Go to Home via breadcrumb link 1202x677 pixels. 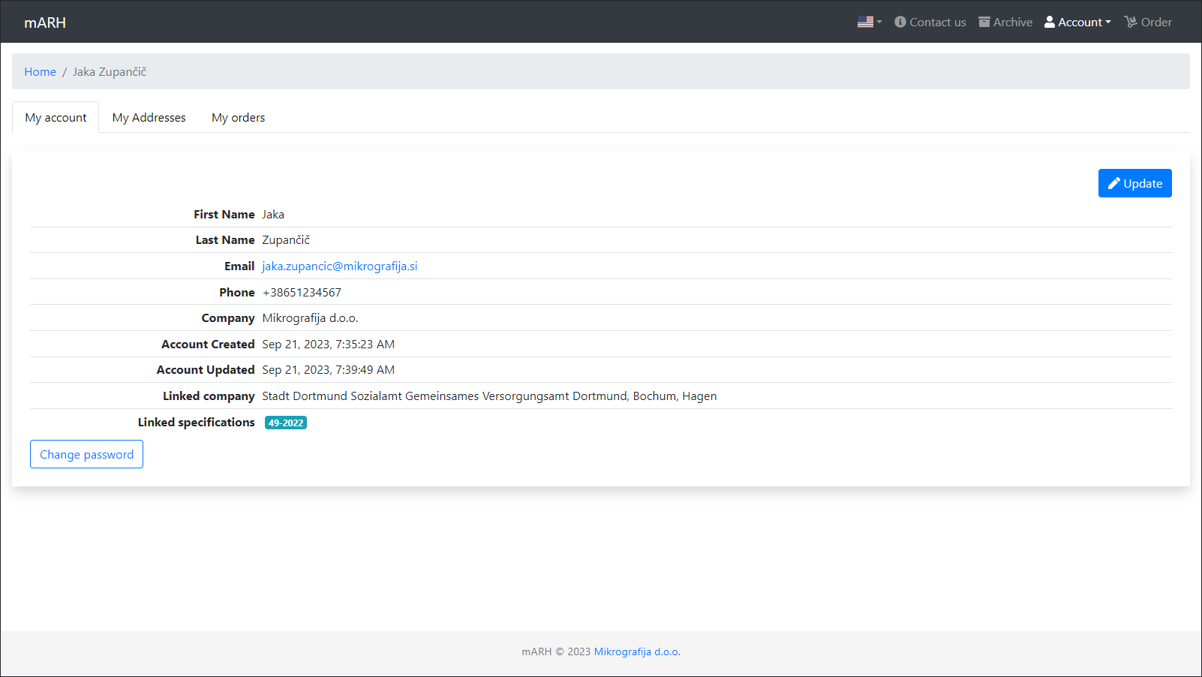pyautogui.click(x=40, y=72)
